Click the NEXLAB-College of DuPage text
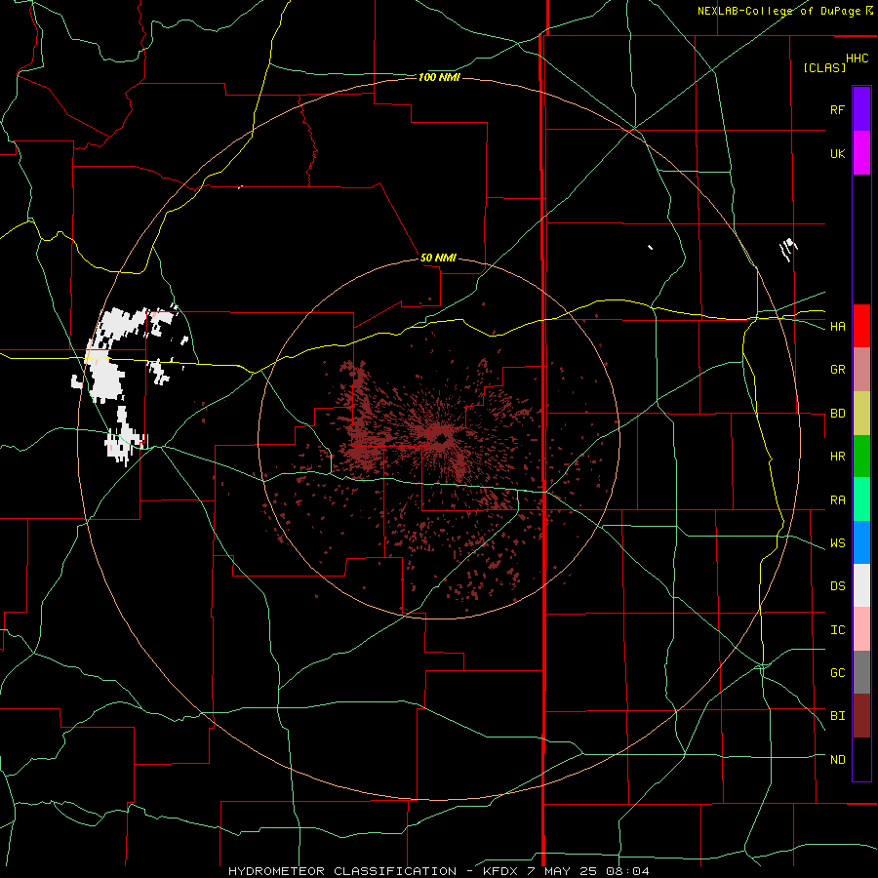Screen dimensions: 878x878 778,11
